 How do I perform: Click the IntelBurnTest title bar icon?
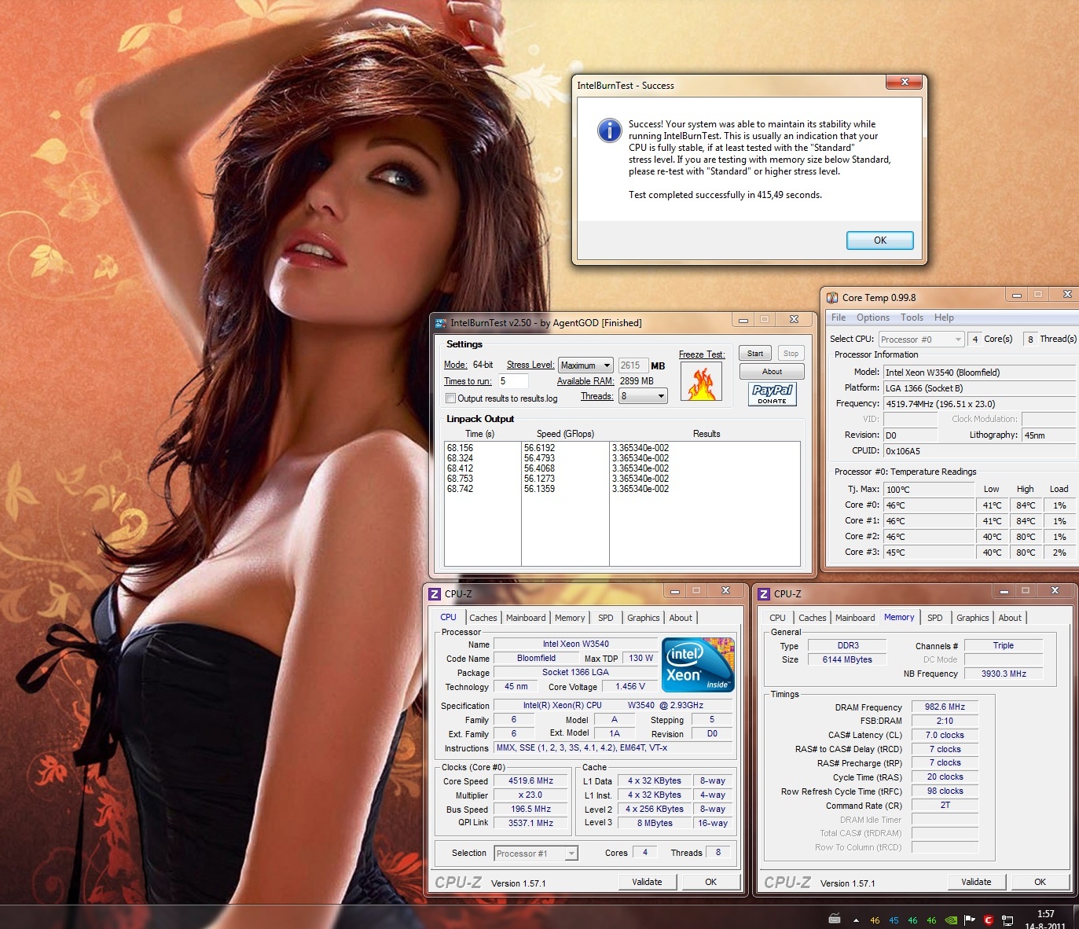point(441,322)
